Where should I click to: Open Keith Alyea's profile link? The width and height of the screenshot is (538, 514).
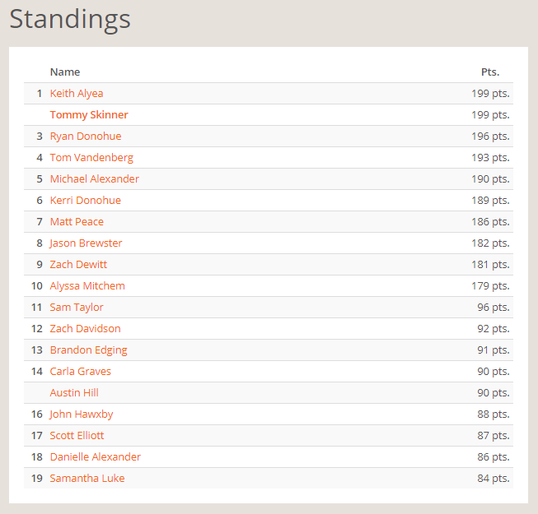[77, 94]
